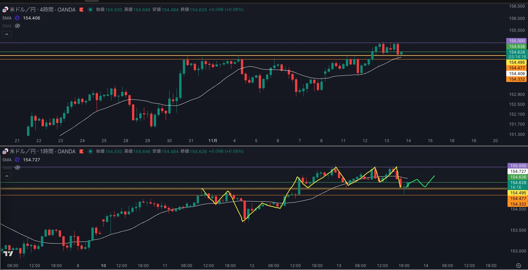This screenshot has width=528, height=270.
Task: Collapse the indicator legend on 1-hour chart
Action: (7, 176)
